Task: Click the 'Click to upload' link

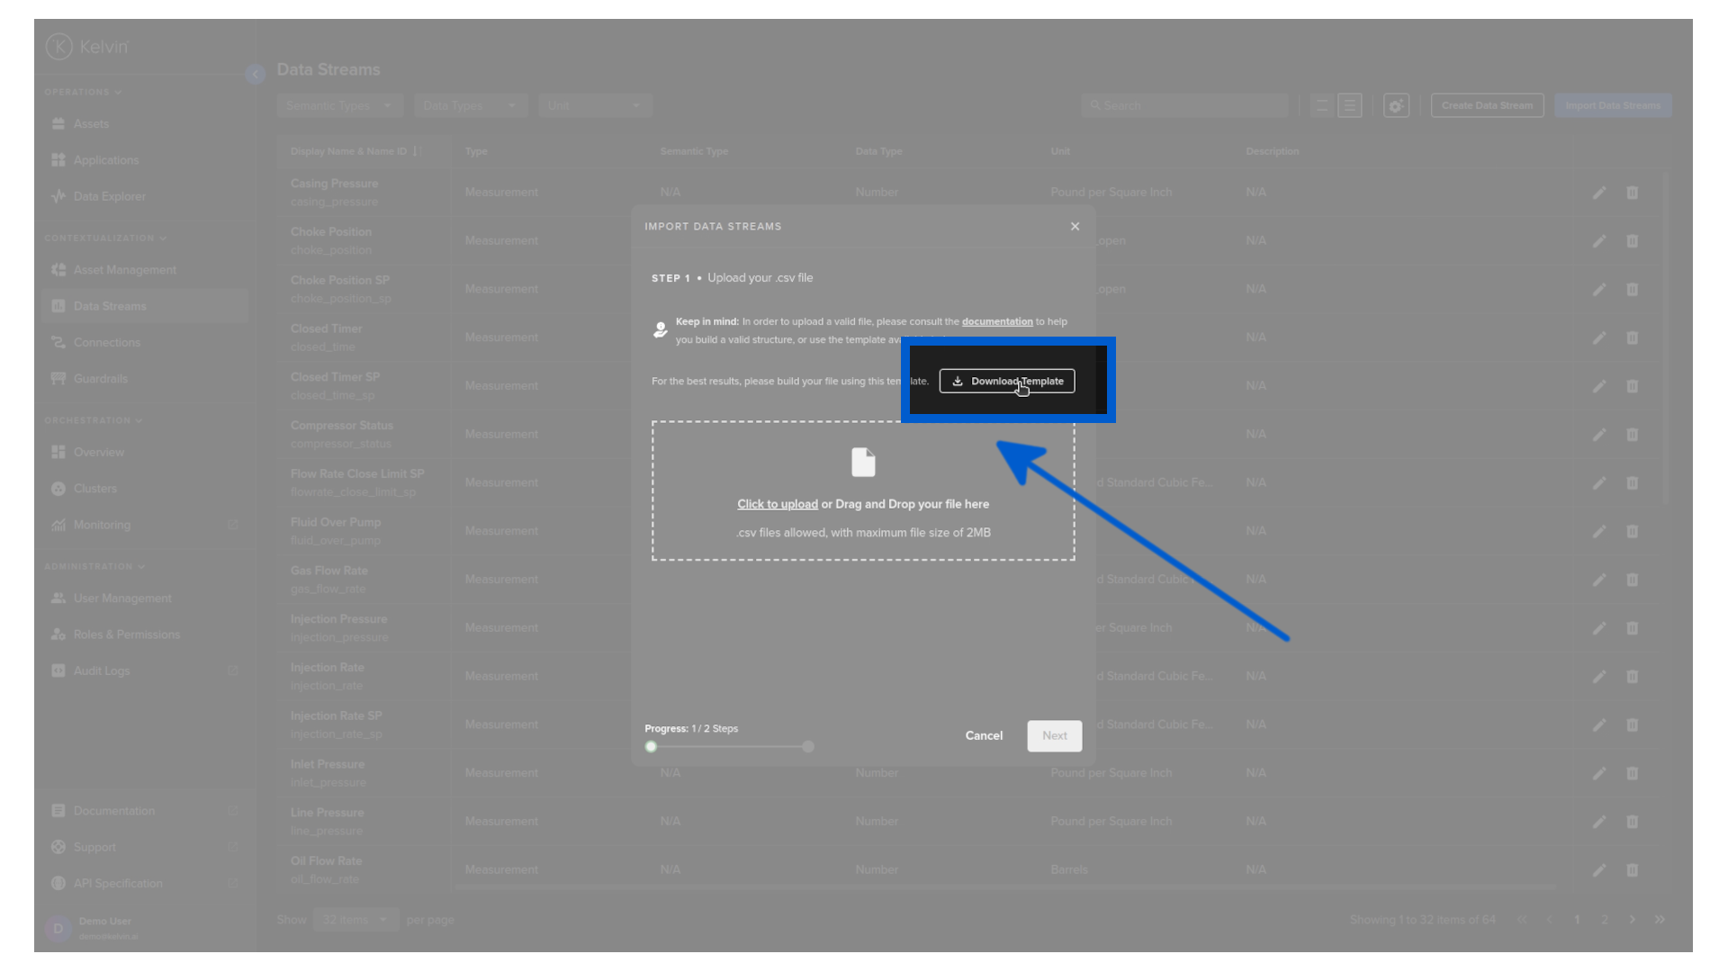Action: click(x=777, y=504)
